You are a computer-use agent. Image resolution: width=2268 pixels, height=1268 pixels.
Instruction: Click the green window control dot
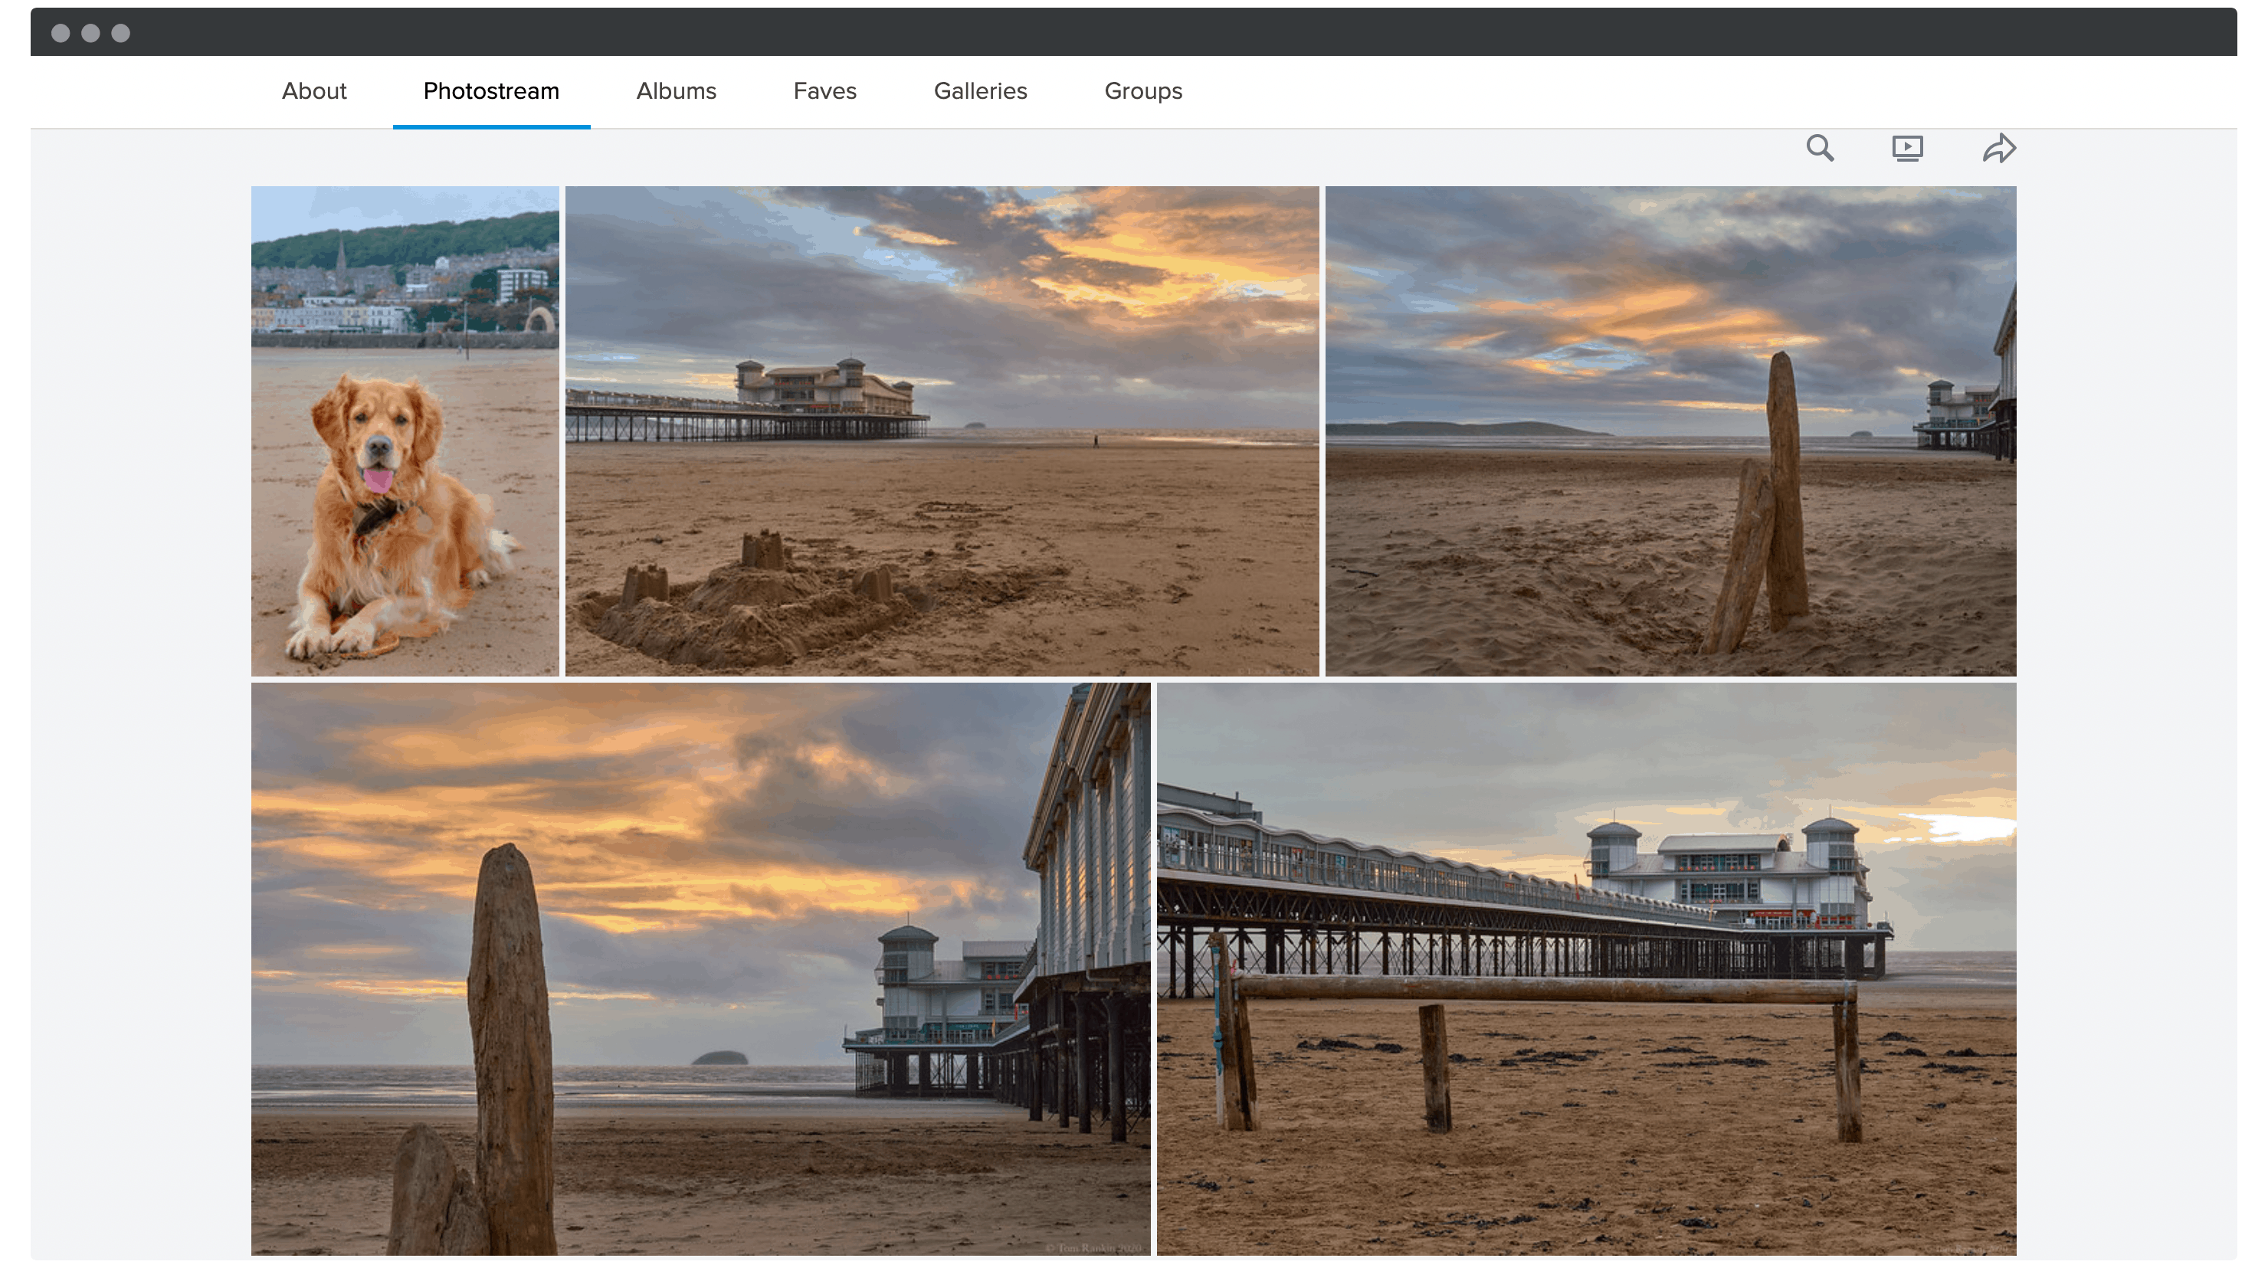120,33
